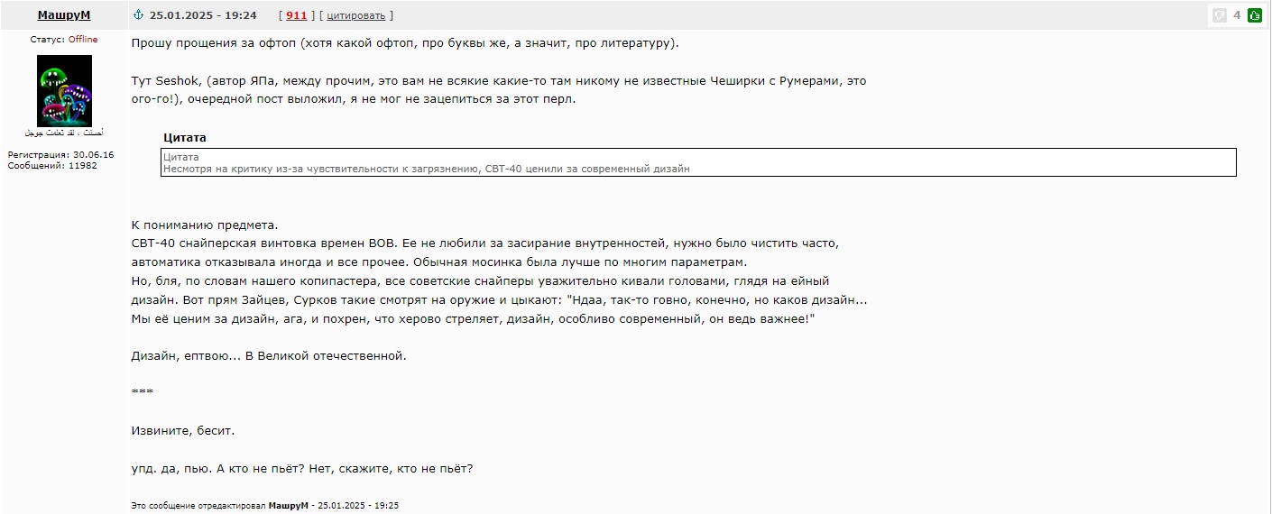This screenshot has width=1272, height=514.
Task: Click the '***' separator line in post
Action: [x=142, y=393]
